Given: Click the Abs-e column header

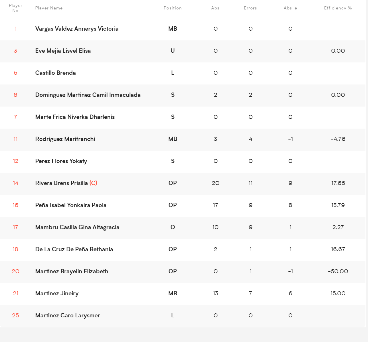Looking at the screenshot, I should coord(290,8).
